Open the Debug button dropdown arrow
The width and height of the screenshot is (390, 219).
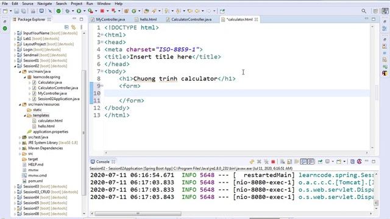tap(73, 11)
